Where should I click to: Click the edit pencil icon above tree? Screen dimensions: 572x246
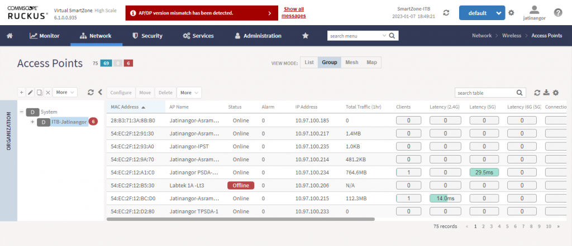click(x=30, y=92)
